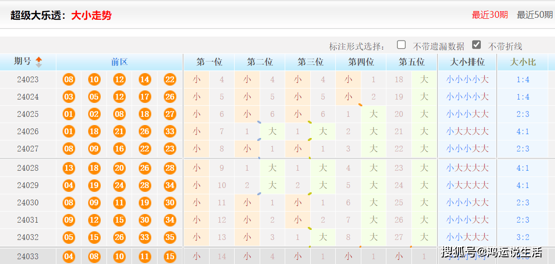
Task: Click ball 17 in row 24024
Action: 145,97
